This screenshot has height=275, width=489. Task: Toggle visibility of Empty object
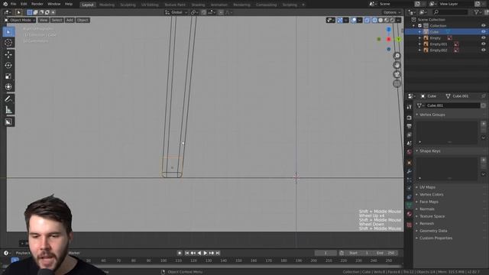click(x=483, y=37)
